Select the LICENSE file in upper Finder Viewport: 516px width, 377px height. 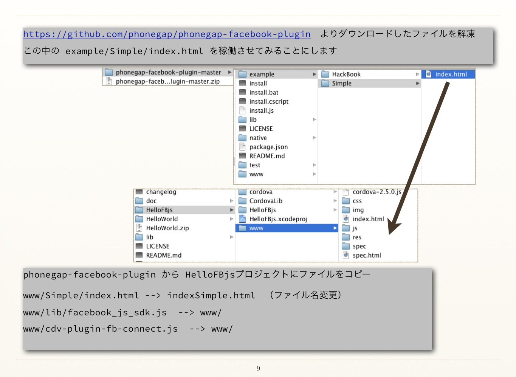point(277,129)
